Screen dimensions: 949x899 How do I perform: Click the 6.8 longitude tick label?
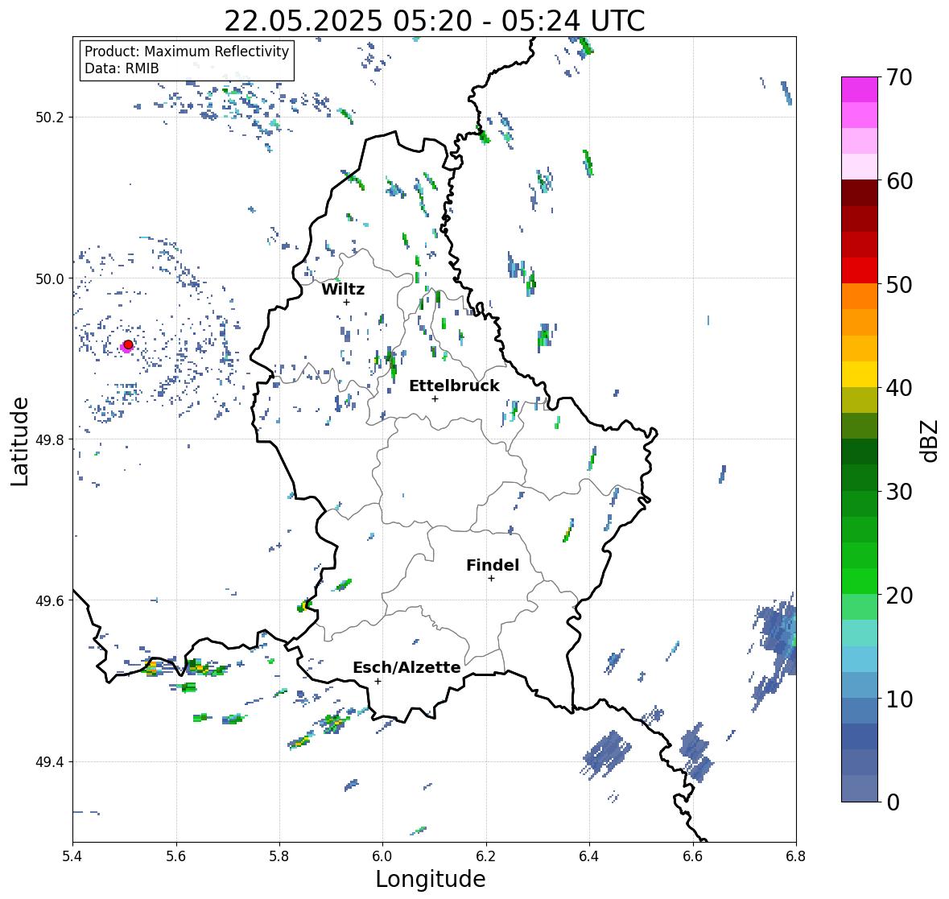pyautogui.click(x=796, y=856)
